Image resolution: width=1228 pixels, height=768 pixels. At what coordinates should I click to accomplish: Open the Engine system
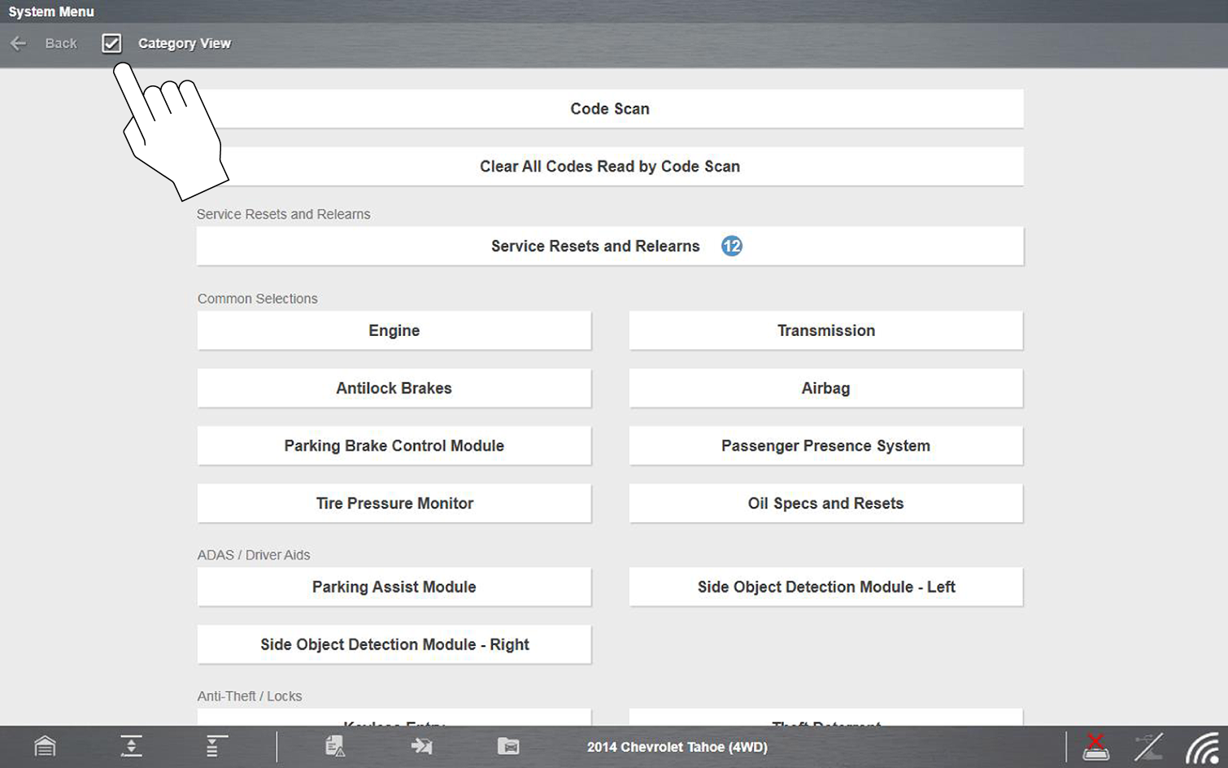coord(394,330)
